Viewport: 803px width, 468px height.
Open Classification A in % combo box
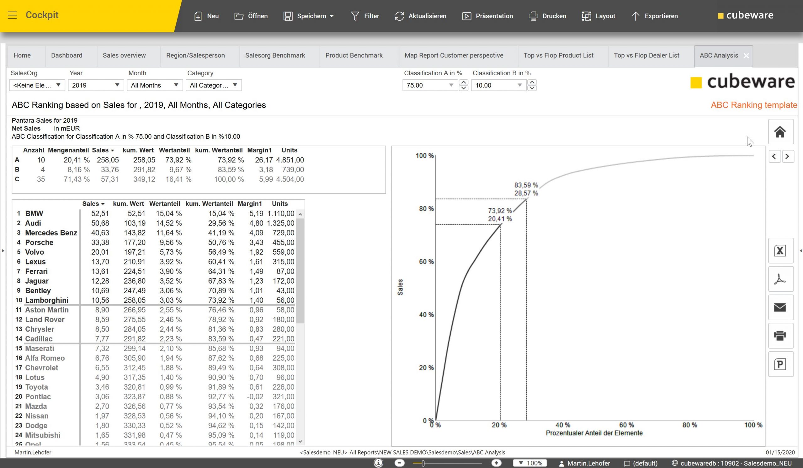pyautogui.click(x=430, y=85)
